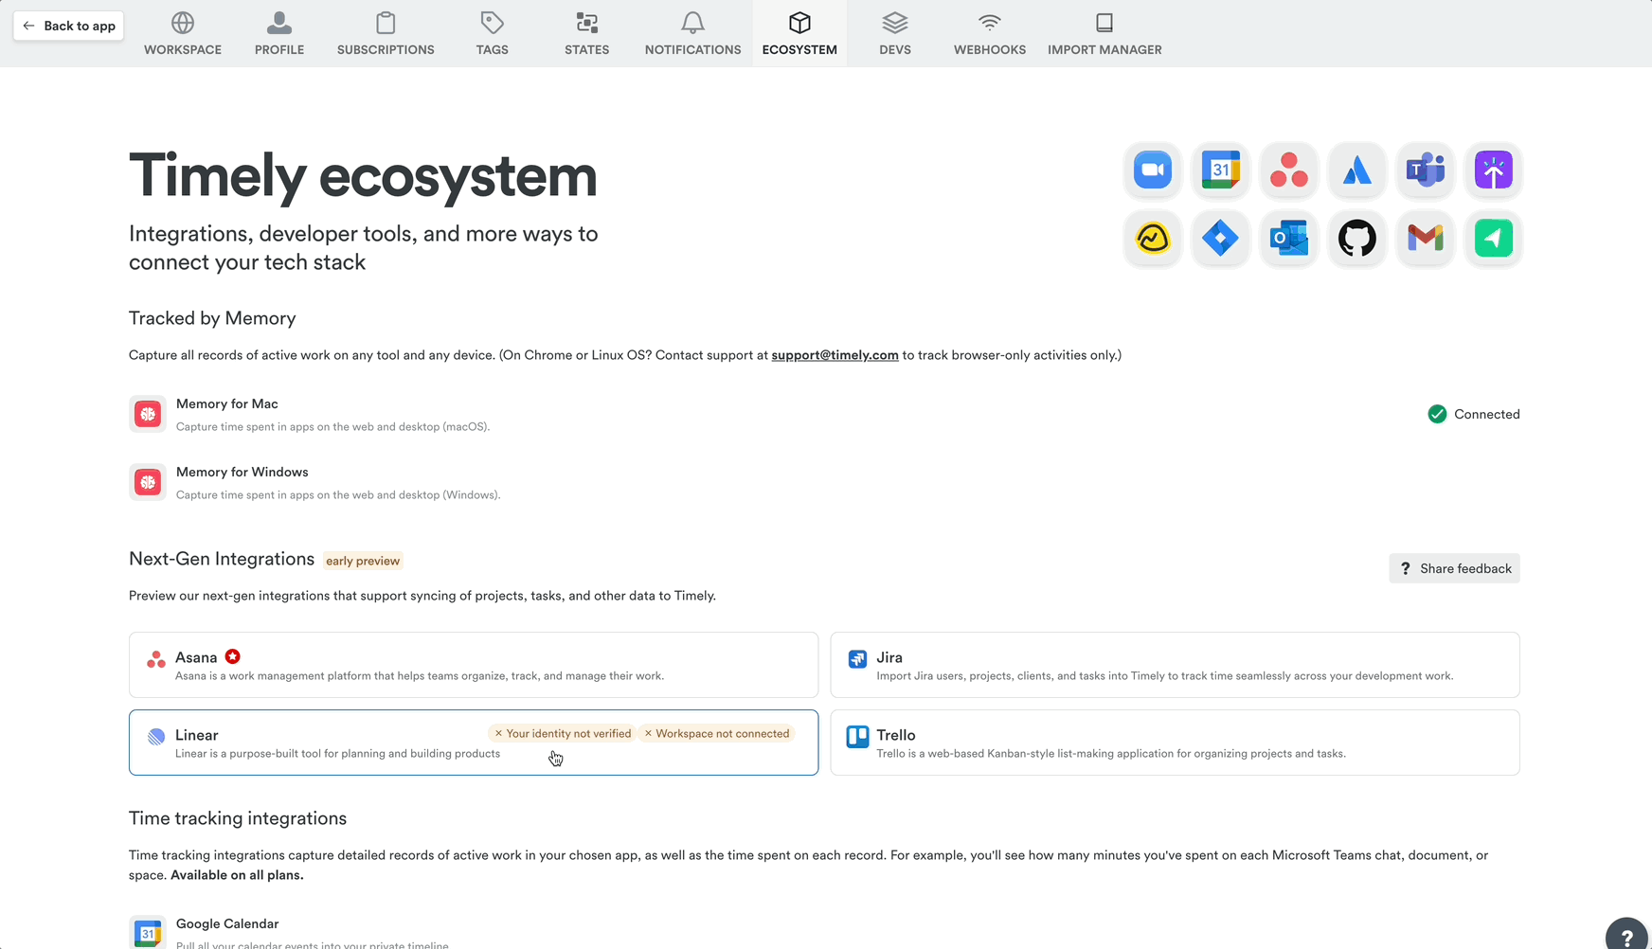Screen dimensions: 1652x949
Task: Click the Outlook integration icon
Action: [1289, 239]
